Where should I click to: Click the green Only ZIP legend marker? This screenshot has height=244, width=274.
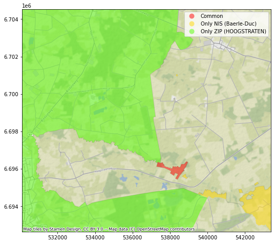(x=192, y=31)
